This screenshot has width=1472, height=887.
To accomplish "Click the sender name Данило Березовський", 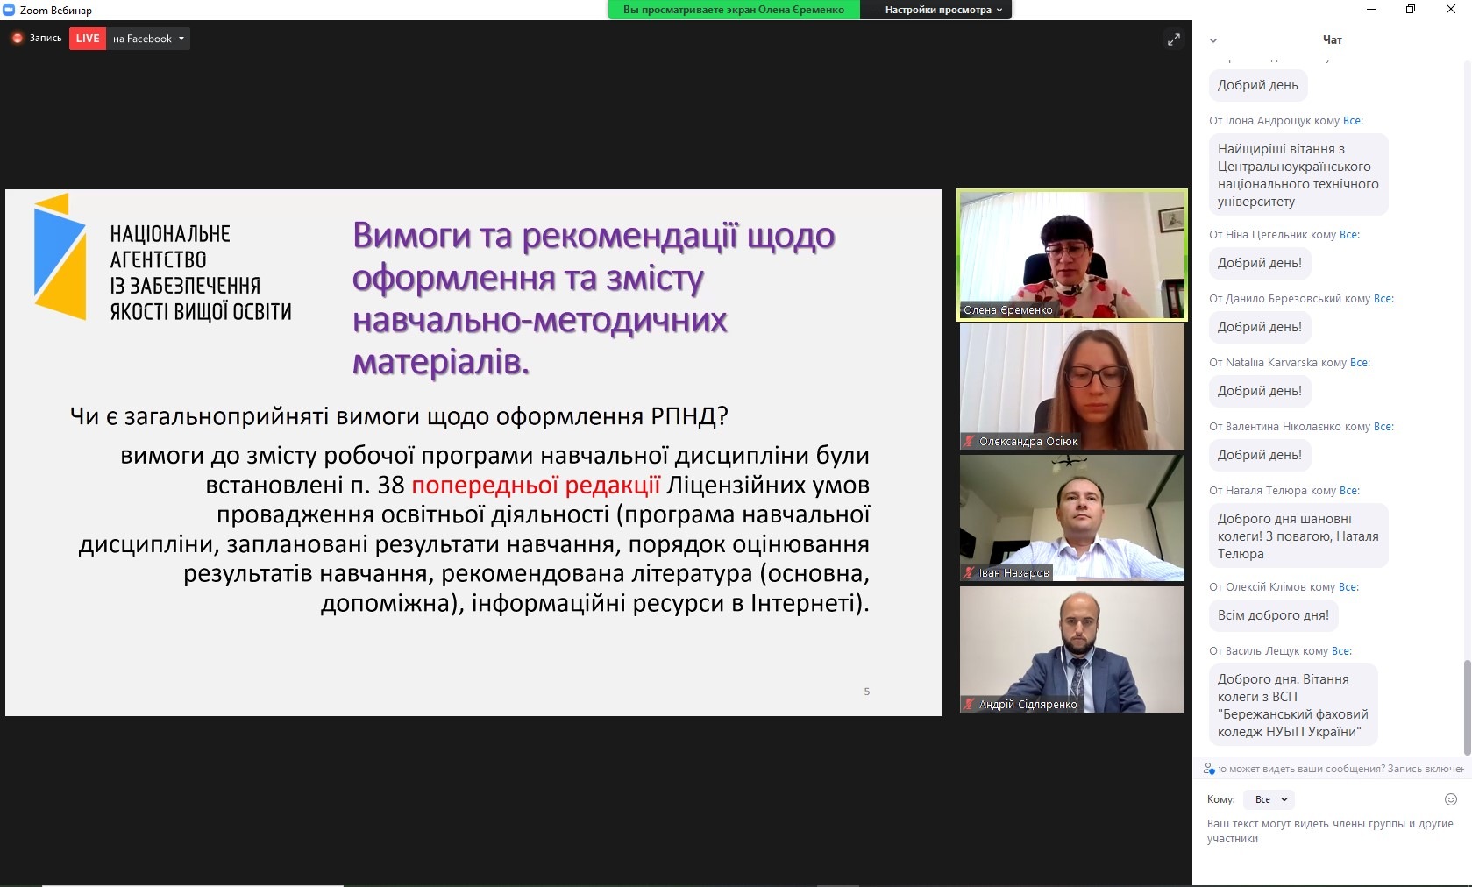I will click(1284, 299).
